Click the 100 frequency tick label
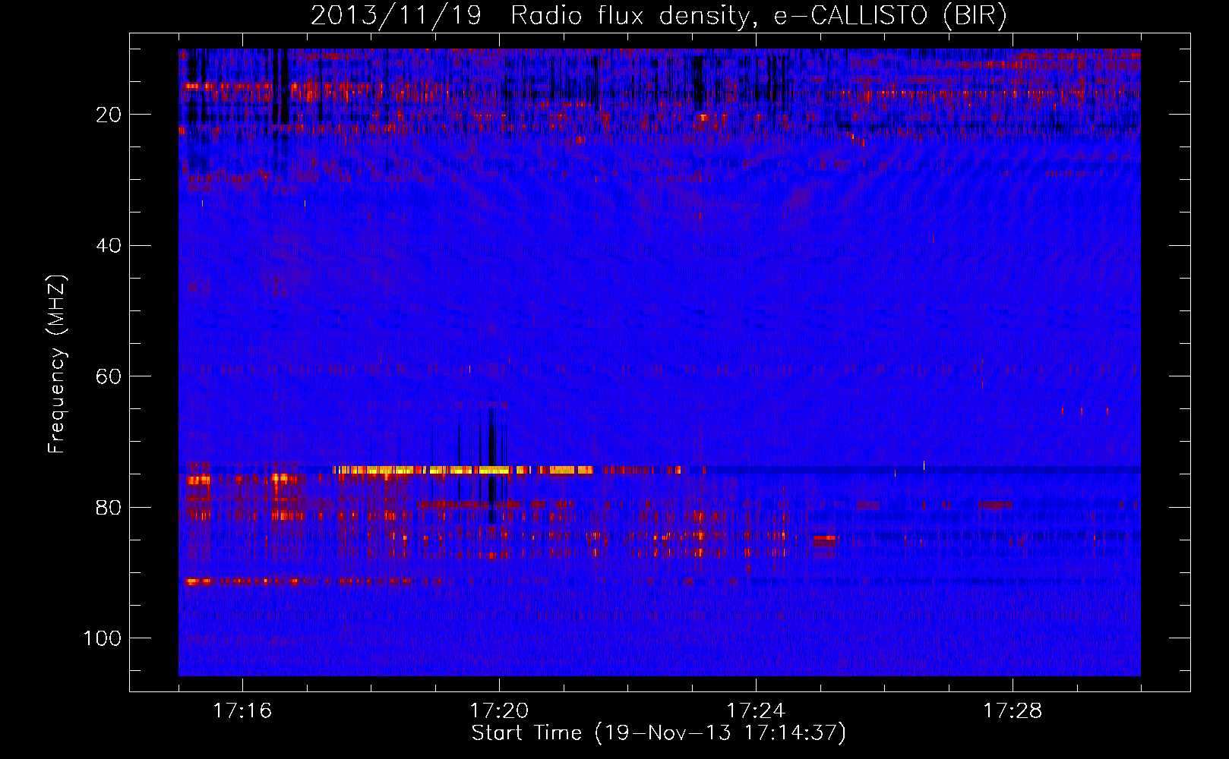 tap(103, 638)
